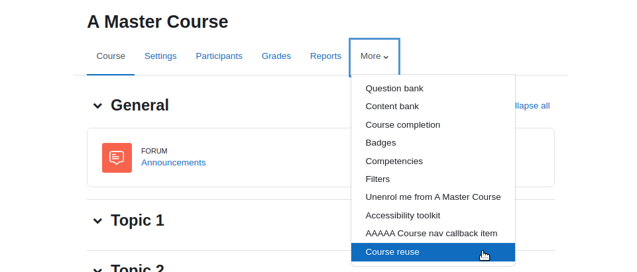Collapse the General section chevron
Viewport: 637px width, 272px height.
coord(97,106)
